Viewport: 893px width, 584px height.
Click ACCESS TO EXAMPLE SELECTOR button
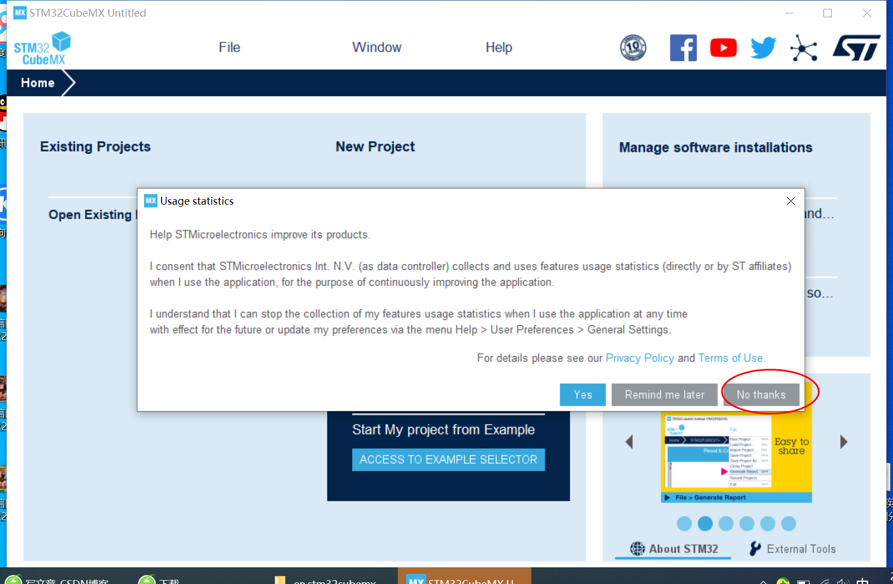coord(448,460)
